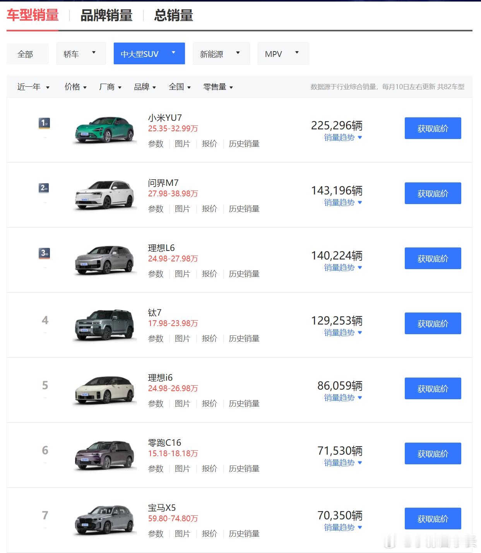Open the 小米YU7 model title
The image size is (481, 553).
tap(165, 118)
